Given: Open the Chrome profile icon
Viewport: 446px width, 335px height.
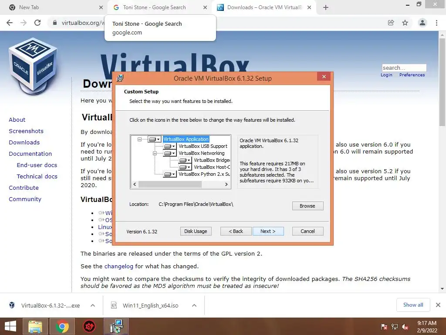Looking at the screenshot, I should pos(422,23).
